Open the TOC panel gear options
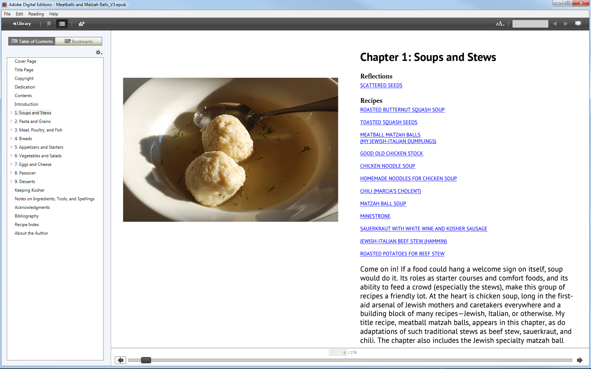 [99, 53]
